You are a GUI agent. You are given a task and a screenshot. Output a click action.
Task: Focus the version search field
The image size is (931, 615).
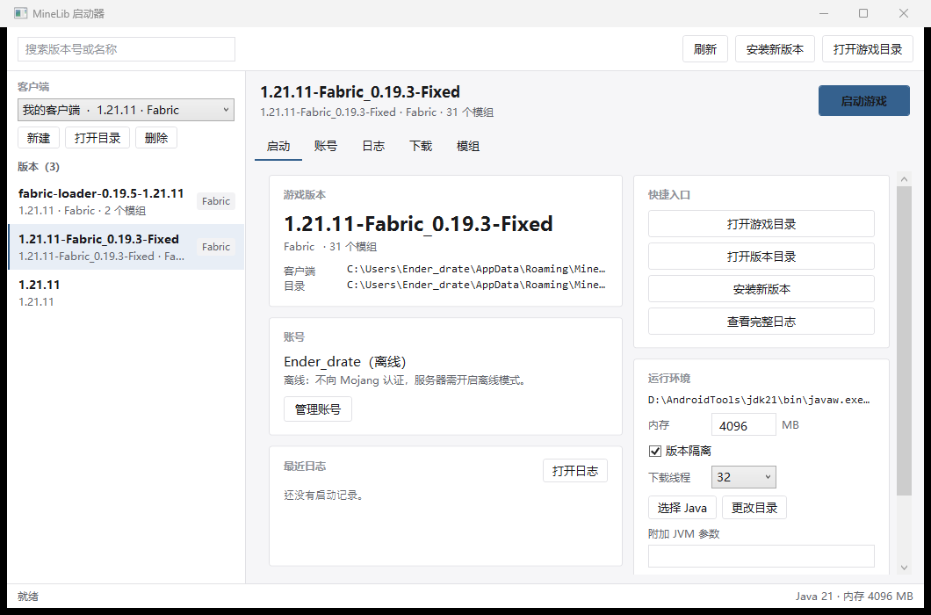tap(126, 49)
